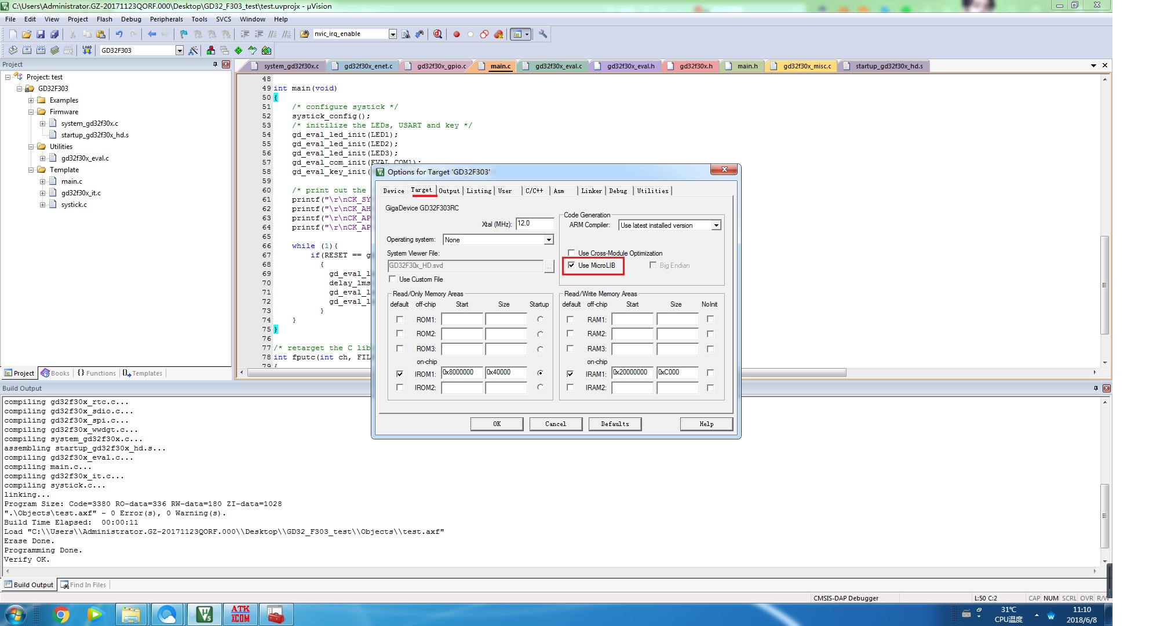Launch ATK XCOM from the taskbar

click(x=240, y=614)
